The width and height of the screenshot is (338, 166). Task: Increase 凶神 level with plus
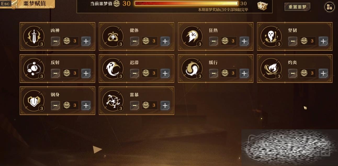point(86,41)
